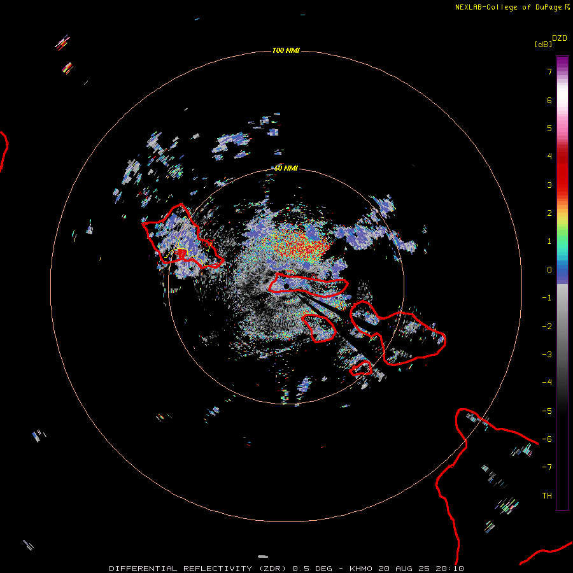Click the legend value 1
Screen dimensions: 573x573
pyautogui.click(x=549, y=241)
